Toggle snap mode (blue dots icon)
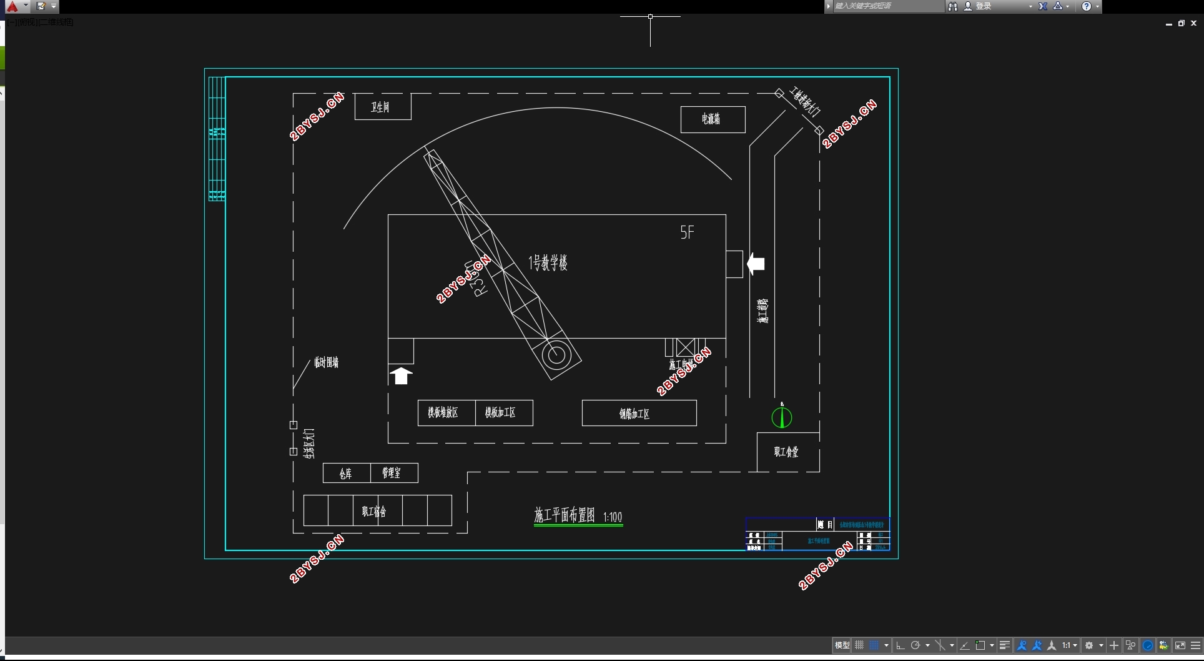This screenshot has height=661, width=1204. 874,645
